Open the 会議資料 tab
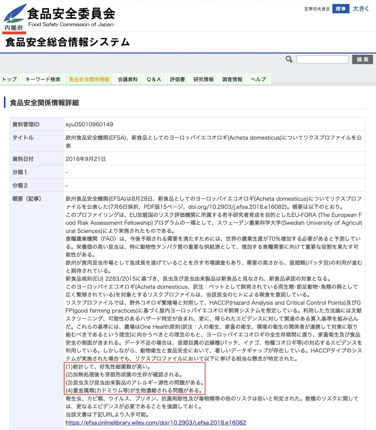This screenshot has height=430, width=376. pyautogui.click(x=128, y=79)
